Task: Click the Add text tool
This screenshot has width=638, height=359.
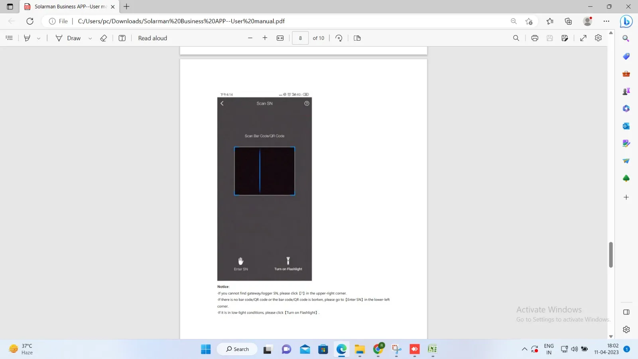Action: pos(122,38)
